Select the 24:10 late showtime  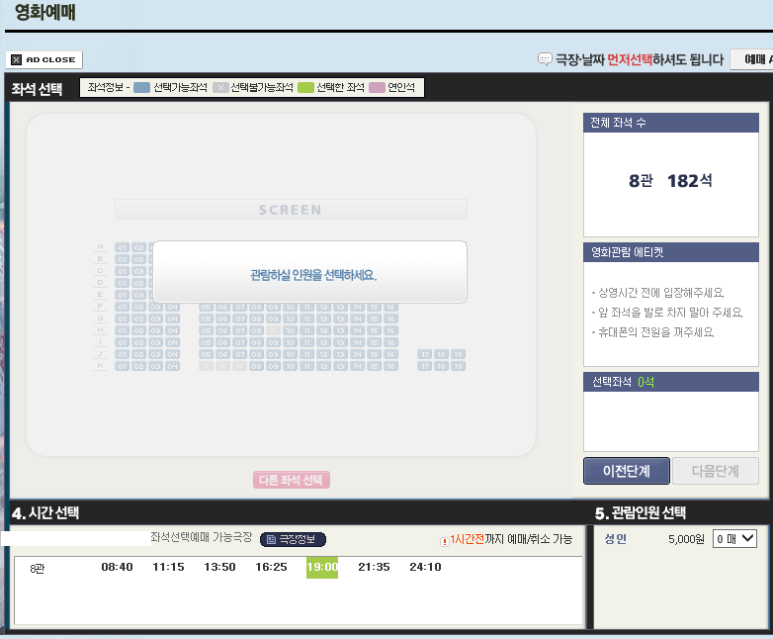(x=425, y=567)
